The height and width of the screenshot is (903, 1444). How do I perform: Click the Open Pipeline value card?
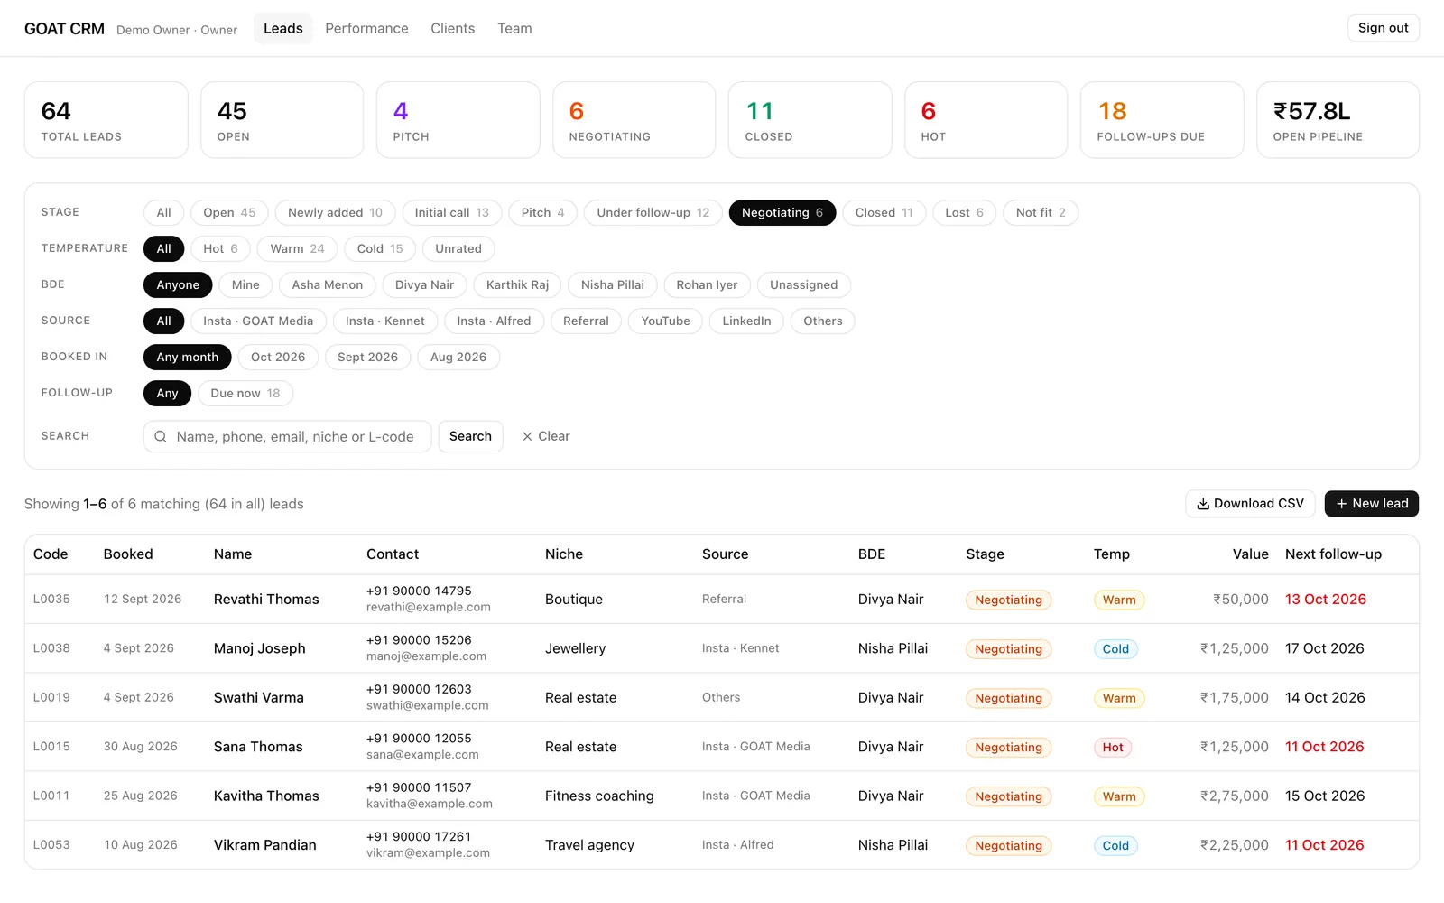[x=1338, y=120]
